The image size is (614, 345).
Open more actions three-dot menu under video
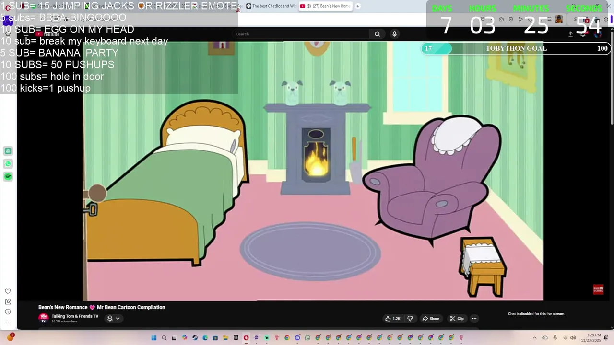[474, 319]
